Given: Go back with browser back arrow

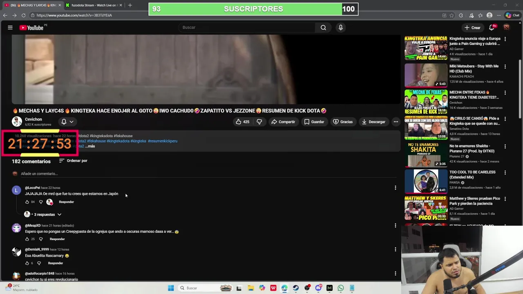Looking at the screenshot, I should [x=5, y=15].
